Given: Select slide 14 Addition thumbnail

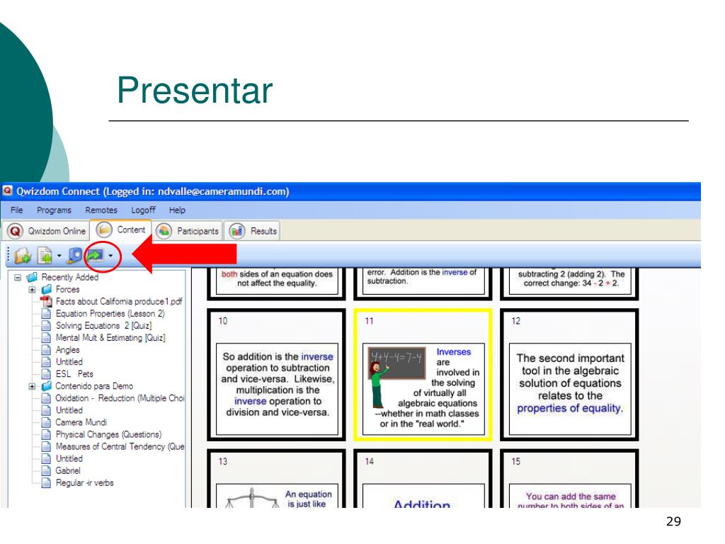Looking at the screenshot, I should (x=423, y=478).
